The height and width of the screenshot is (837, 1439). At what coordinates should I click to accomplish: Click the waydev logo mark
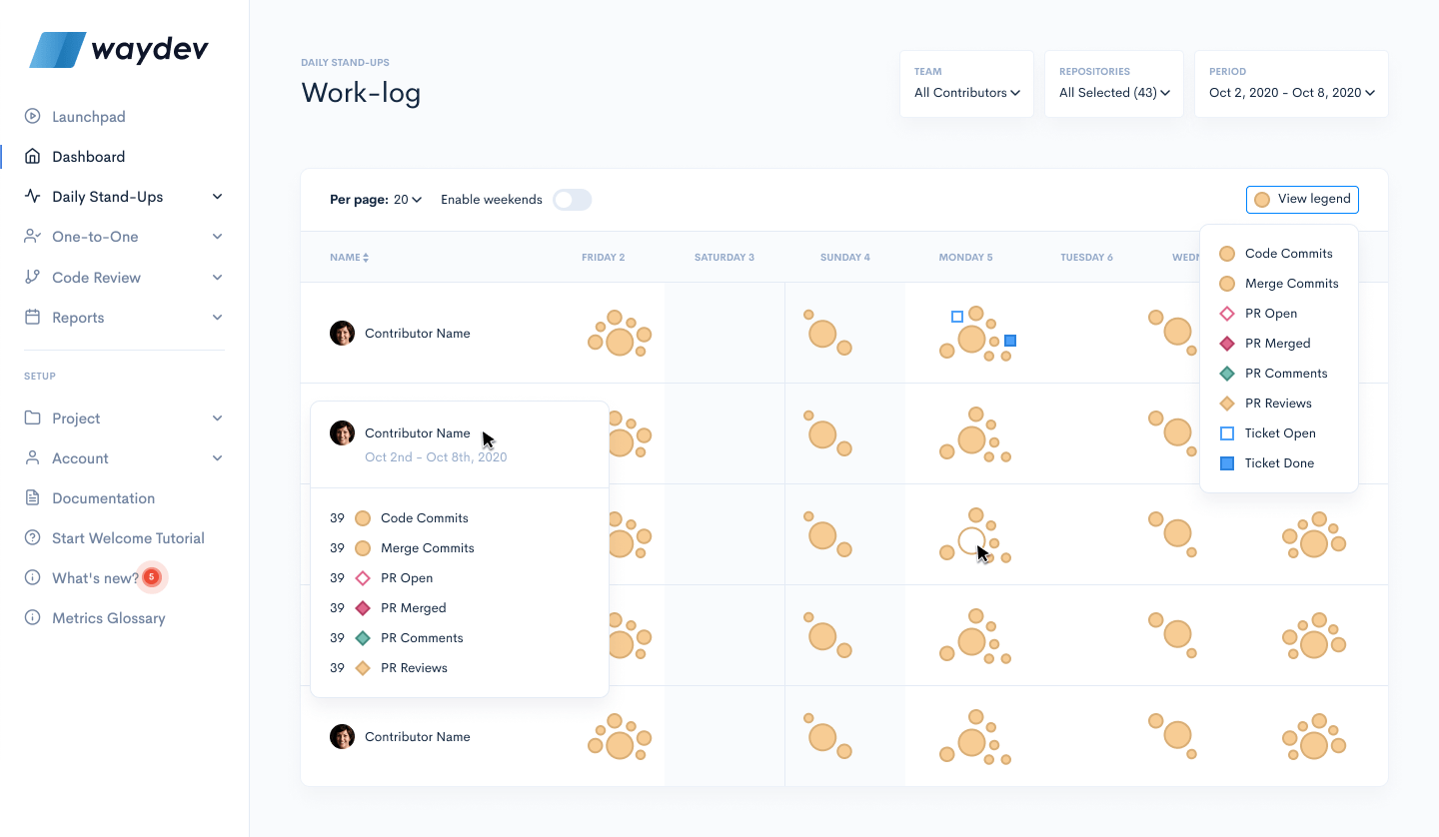coord(55,47)
